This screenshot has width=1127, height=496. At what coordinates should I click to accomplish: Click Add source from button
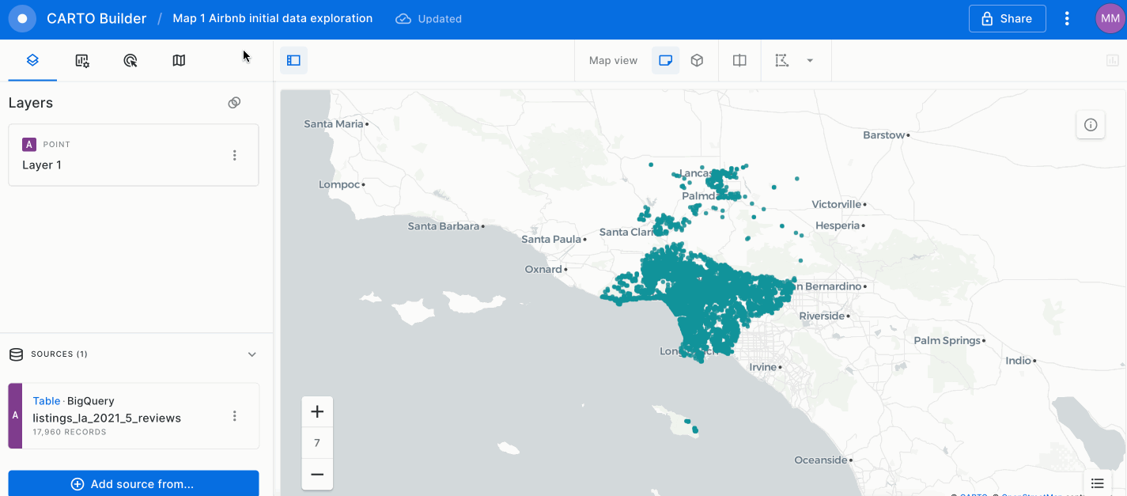(x=134, y=483)
